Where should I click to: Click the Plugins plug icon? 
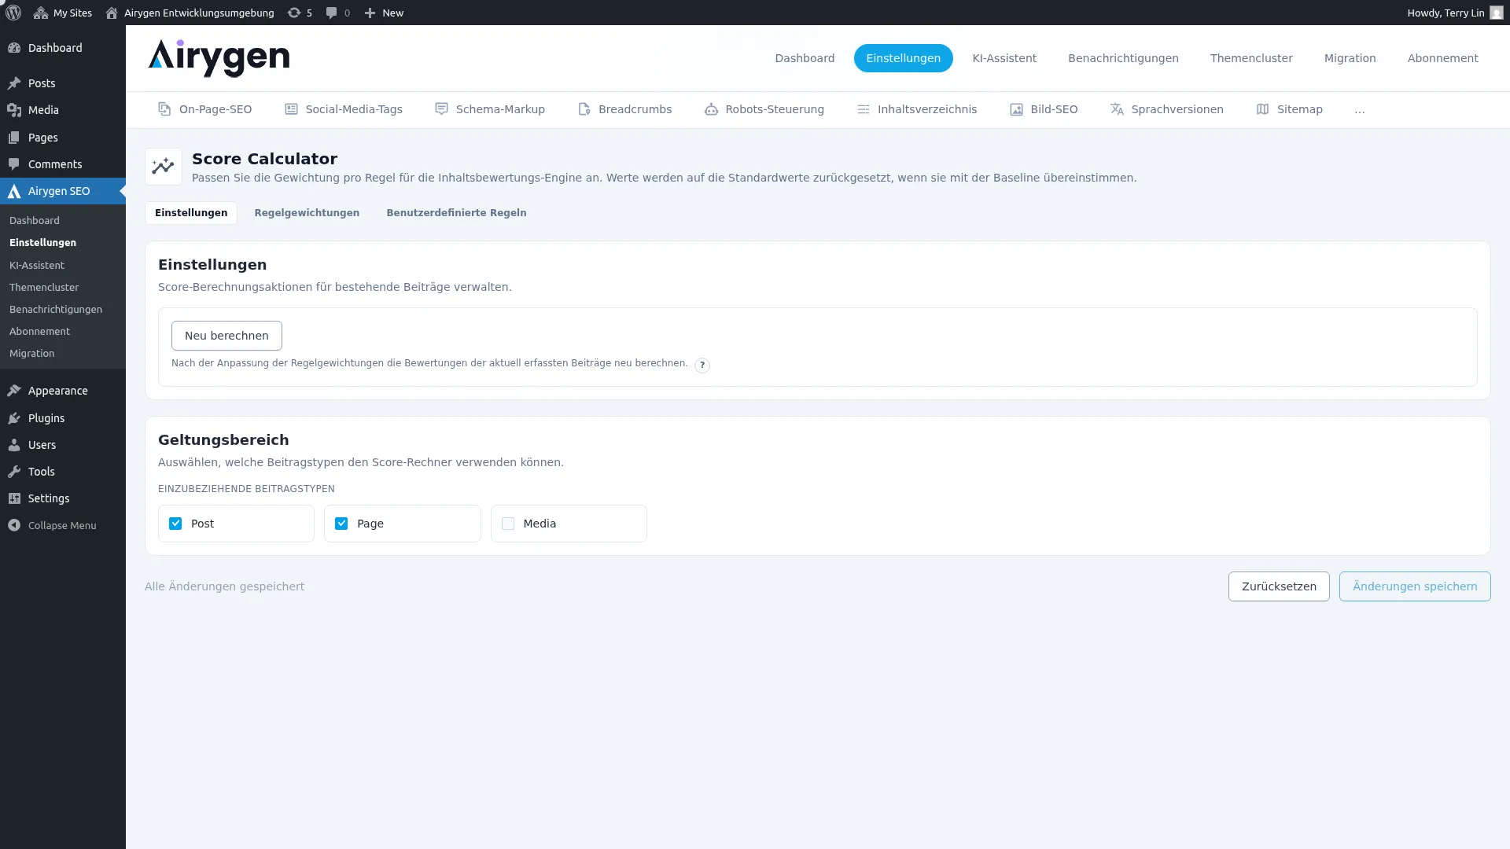tap(14, 418)
